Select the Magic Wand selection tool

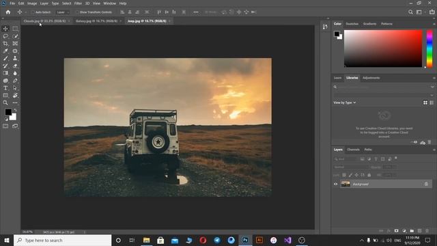(x=15, y=36)
